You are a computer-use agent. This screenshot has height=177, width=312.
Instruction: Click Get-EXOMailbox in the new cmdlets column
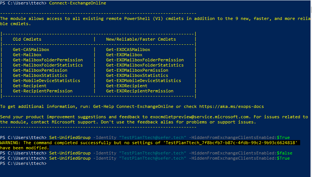124,55
